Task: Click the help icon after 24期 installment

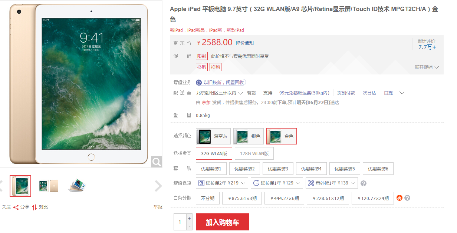Action: tap(407, 198)
